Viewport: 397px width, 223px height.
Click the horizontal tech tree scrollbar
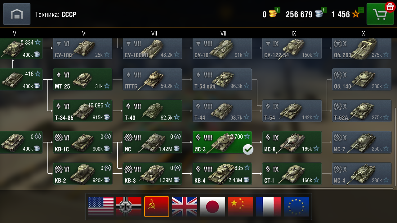[282, 188]
